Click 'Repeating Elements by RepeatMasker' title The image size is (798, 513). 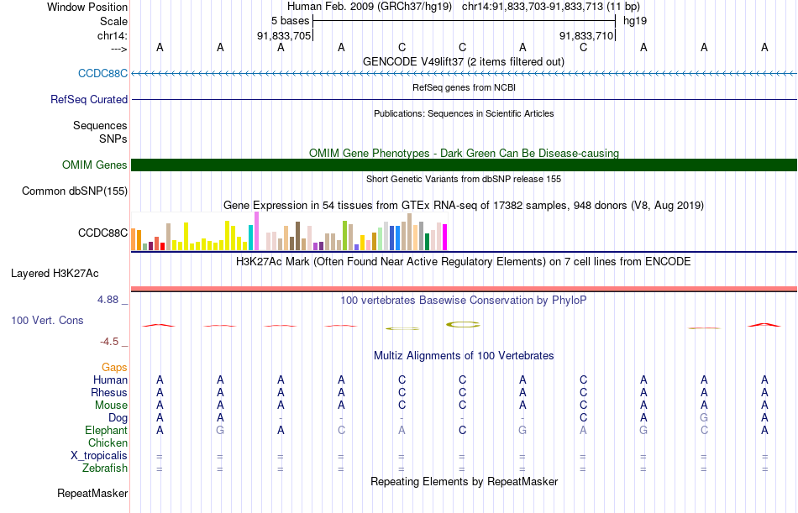464,481
